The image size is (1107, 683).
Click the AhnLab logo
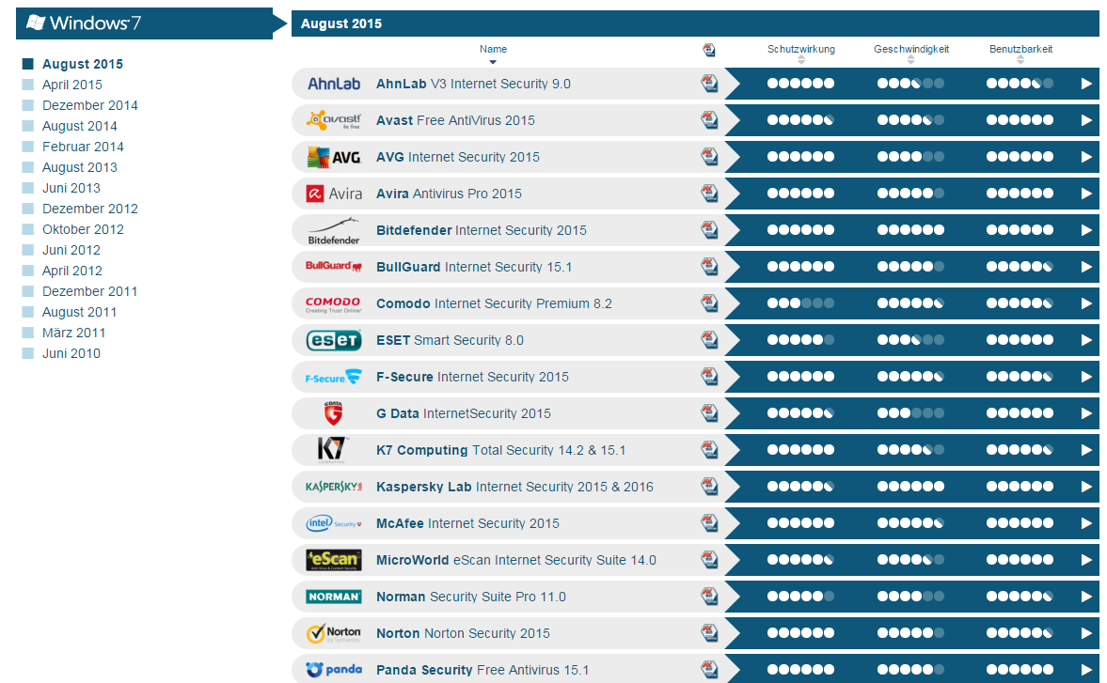click(334, 84)
